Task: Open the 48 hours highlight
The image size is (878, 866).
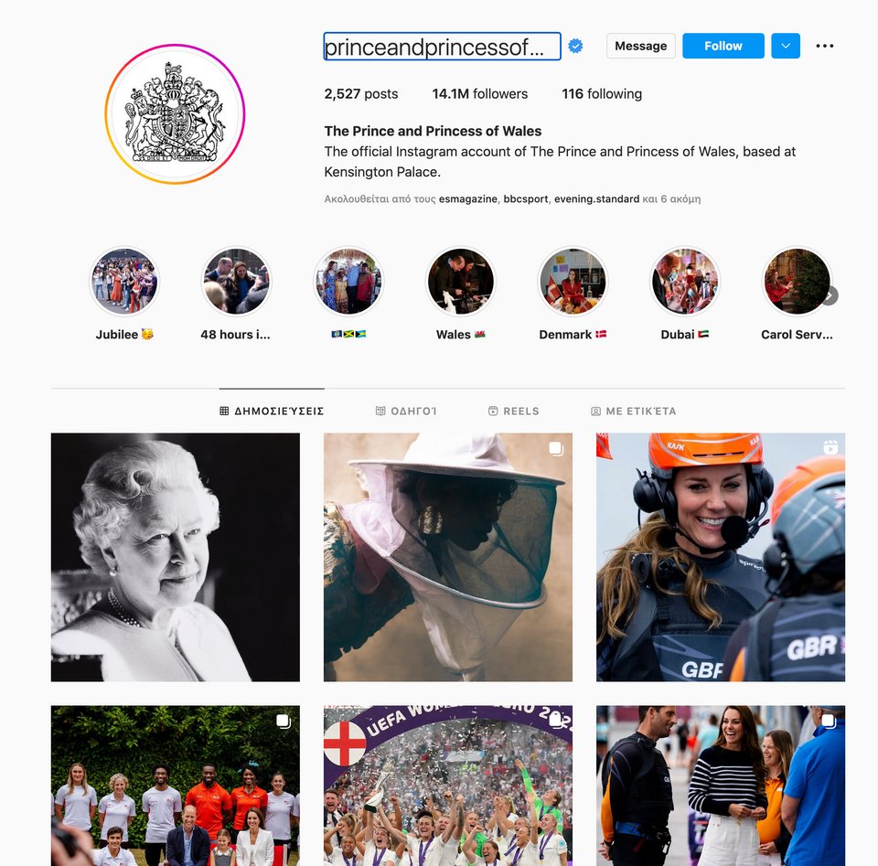Action: tap(236, 282)
